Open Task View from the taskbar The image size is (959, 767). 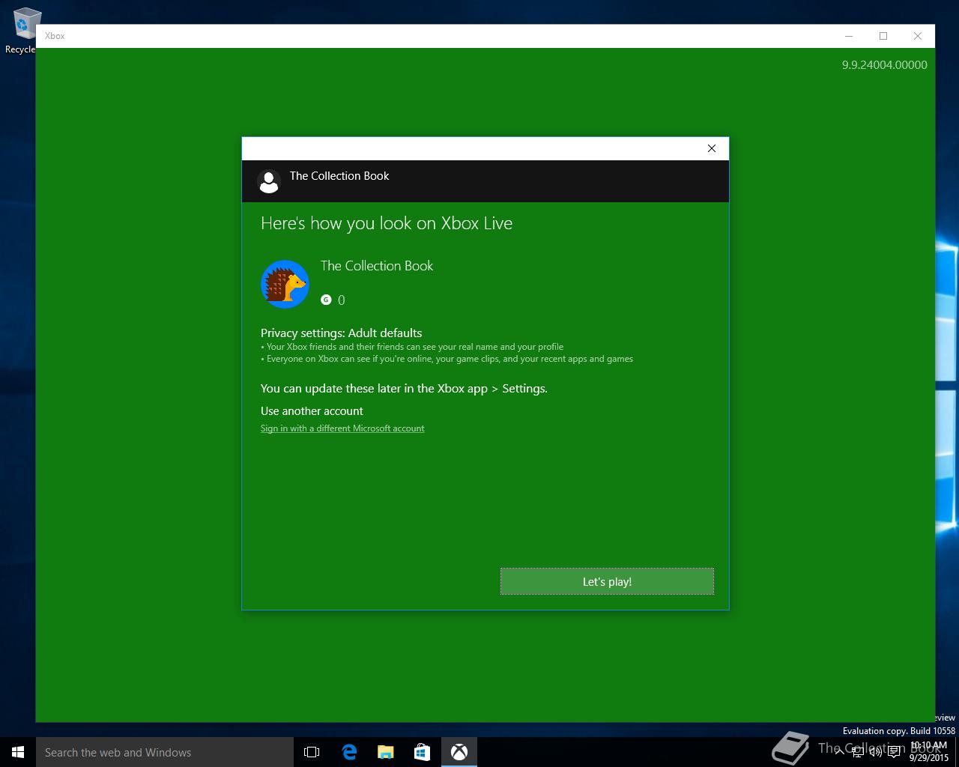click(312, 752)
